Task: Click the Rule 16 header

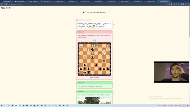Action: tap(94, 32)
